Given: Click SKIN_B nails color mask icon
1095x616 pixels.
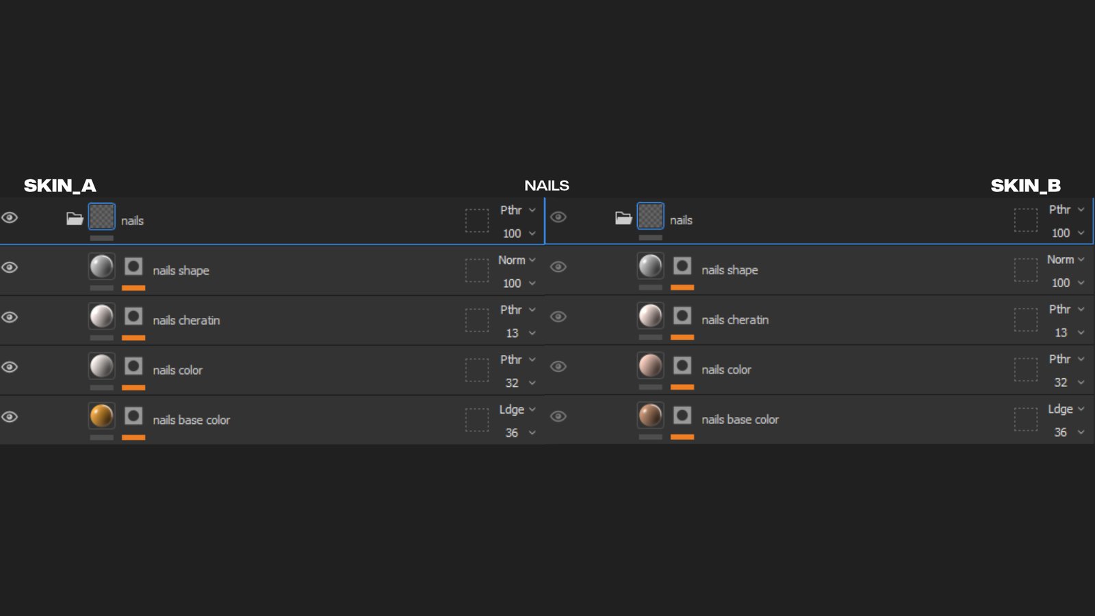Looking at the screenshot, I should coord(682,365).
